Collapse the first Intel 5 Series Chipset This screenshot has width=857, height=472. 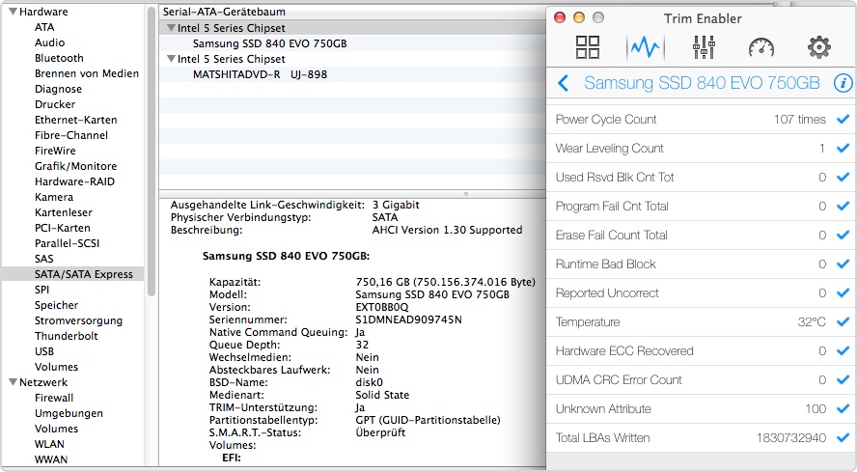tap(171, 29)
